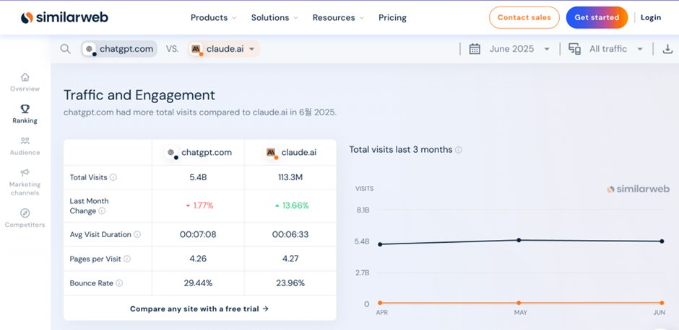679x330 pixels.
Task: Click the search magnifier icon
Action: pos(65,49)
